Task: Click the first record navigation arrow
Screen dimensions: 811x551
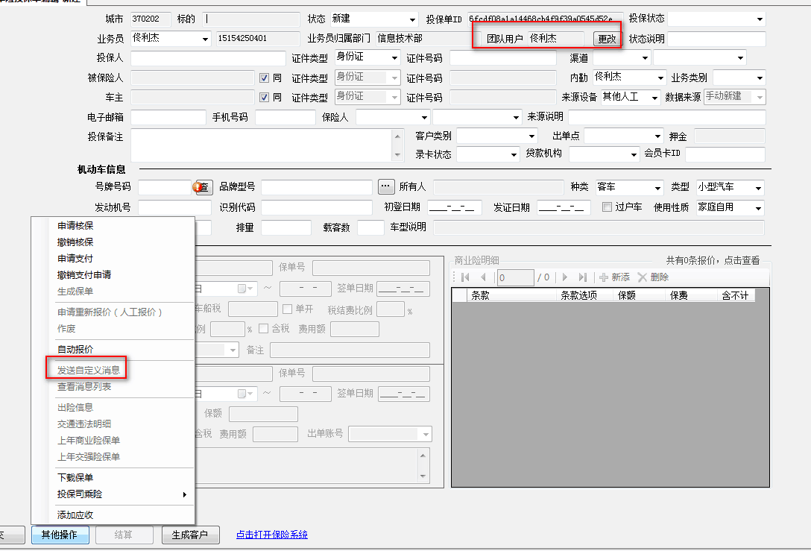Action: tap(465, 277)
